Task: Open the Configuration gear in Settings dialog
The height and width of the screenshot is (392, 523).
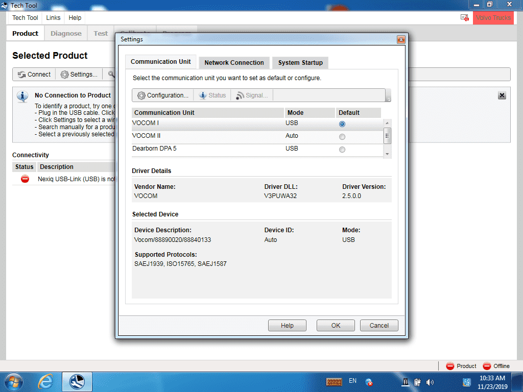Action: click(141, 95)
